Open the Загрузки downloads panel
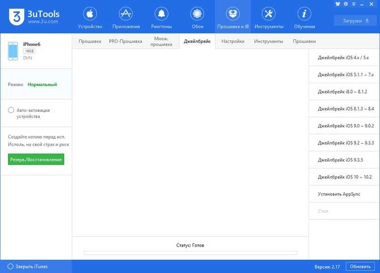This screenshot has height=273, width=380. 355,21
